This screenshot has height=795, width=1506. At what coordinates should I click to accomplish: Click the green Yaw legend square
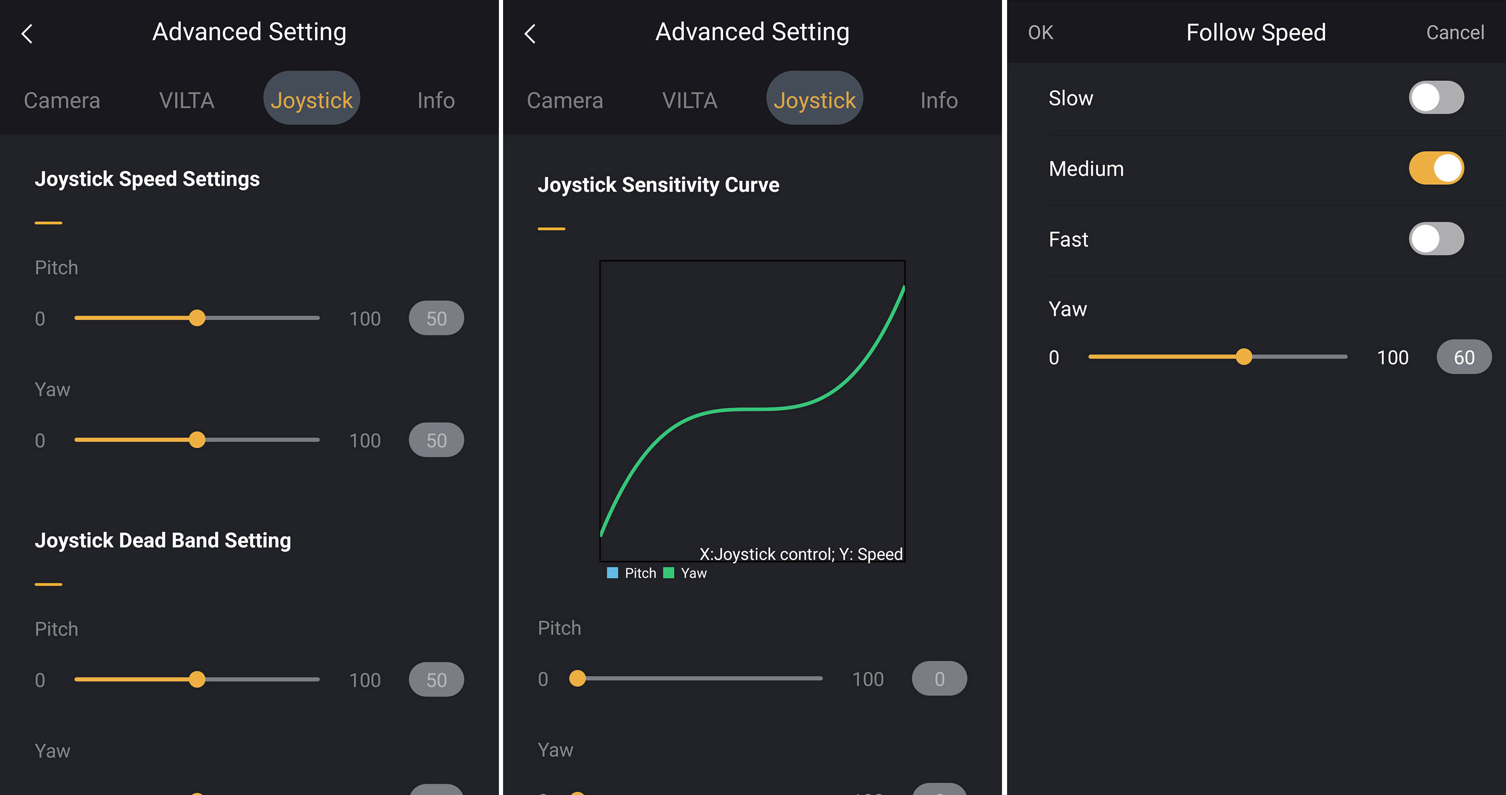tap(669, 573)
